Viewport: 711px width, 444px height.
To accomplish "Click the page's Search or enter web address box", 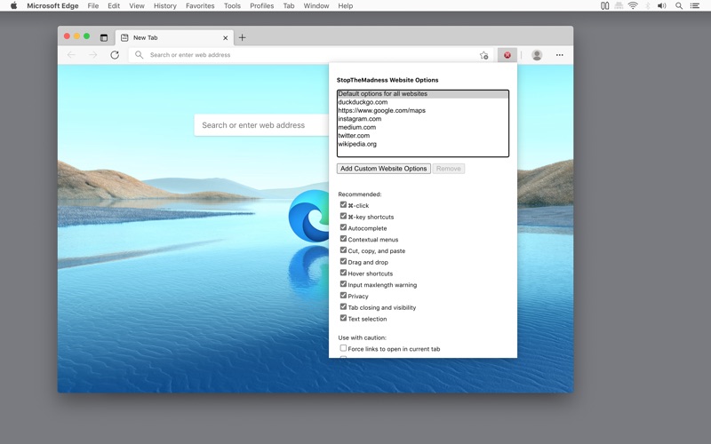I will coord(261,125).
